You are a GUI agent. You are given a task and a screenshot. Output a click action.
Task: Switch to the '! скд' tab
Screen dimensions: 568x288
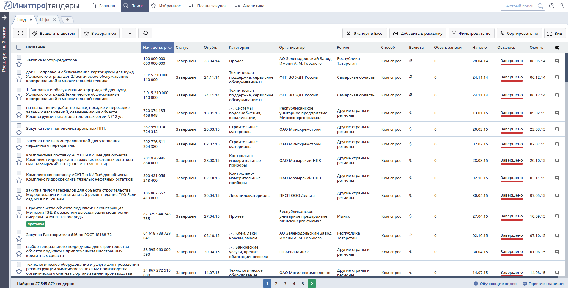tap(21, 20)
